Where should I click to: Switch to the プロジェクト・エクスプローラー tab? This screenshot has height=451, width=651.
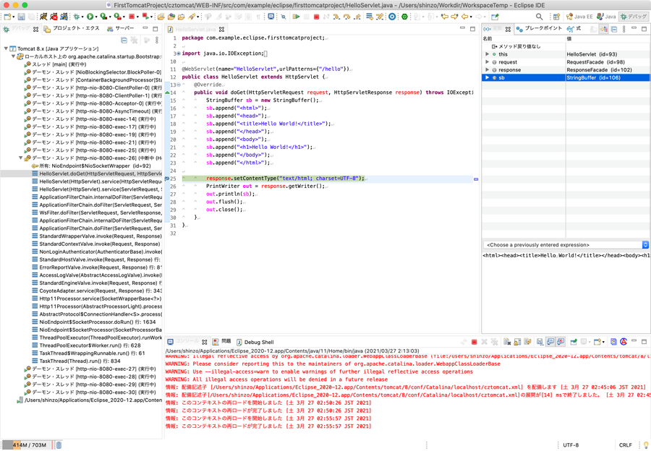pyautogui.click(x=72, y=29)
